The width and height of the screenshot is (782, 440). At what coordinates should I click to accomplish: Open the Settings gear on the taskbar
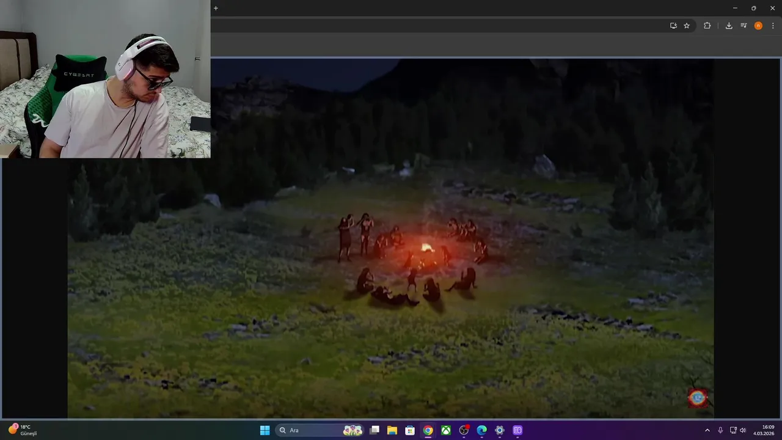tap(500, 430)
